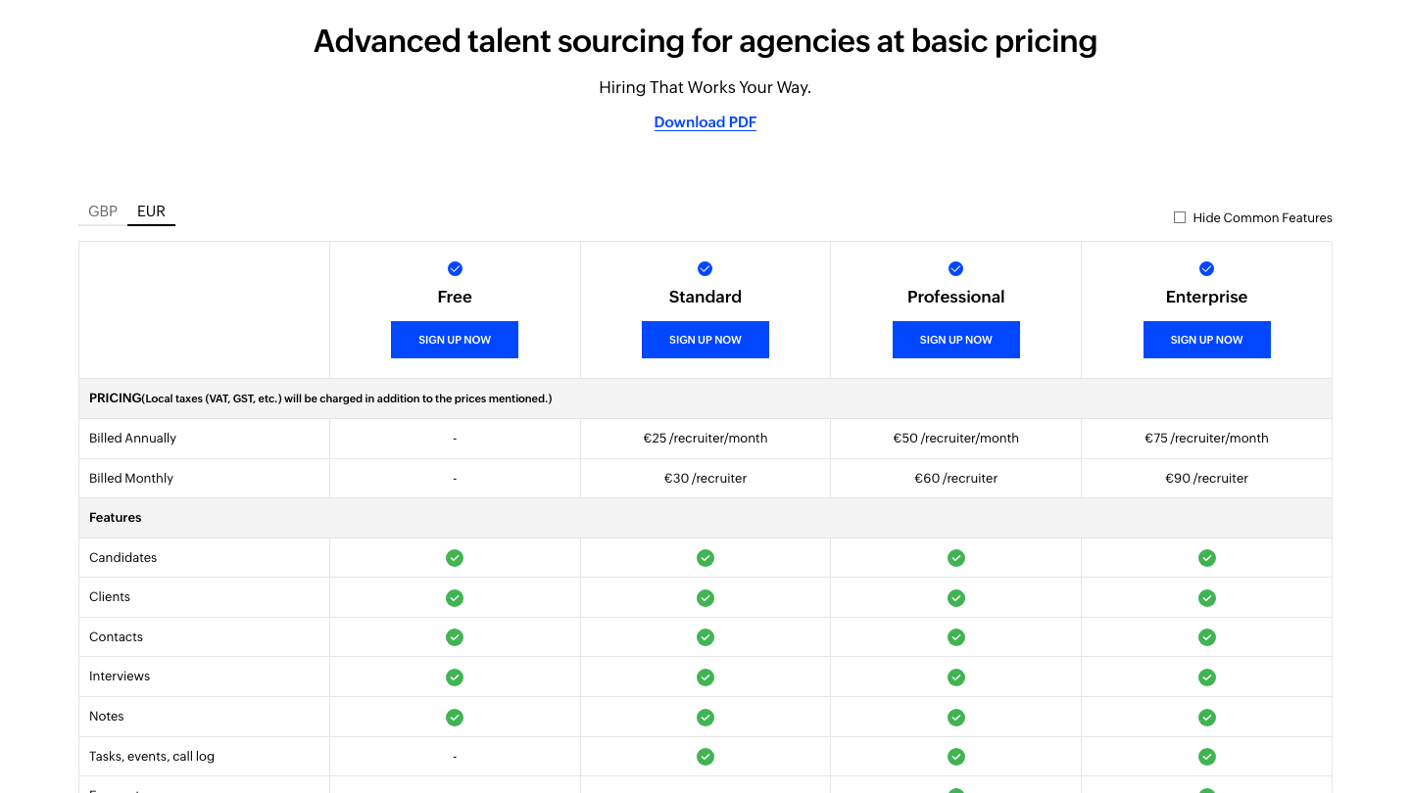Click the Features section header

(x=116, y=518)
